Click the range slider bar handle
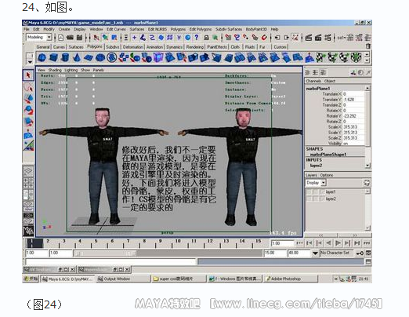409x317 pixels. (105, 253)
